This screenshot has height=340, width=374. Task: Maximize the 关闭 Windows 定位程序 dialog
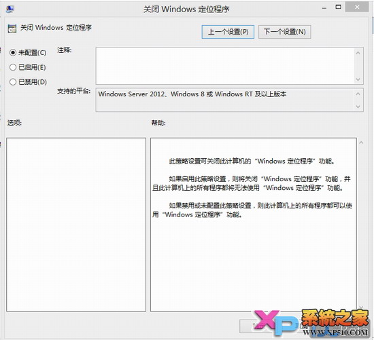(338, 7)
